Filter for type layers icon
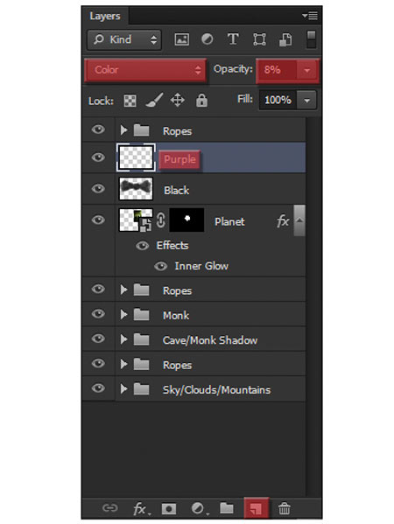 [x=233, y=39]
